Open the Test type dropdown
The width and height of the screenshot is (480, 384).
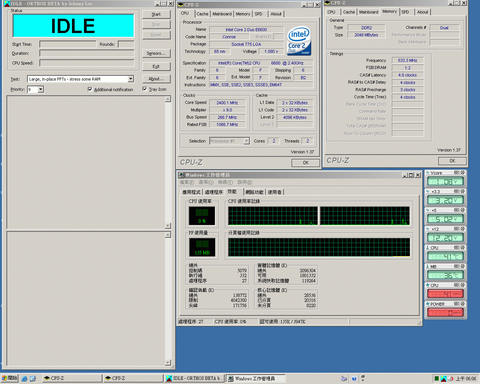coord(131,79)
